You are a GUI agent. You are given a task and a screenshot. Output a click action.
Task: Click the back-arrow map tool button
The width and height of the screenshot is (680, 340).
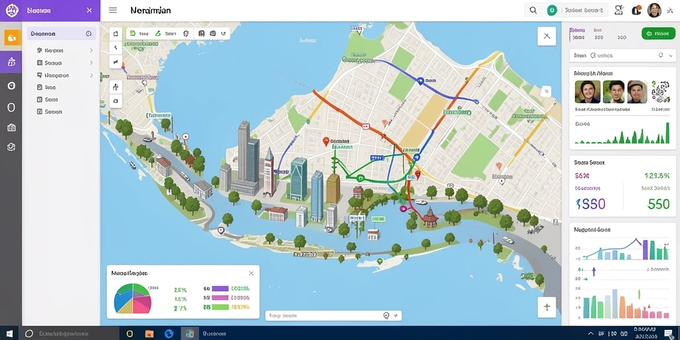point(116,48)
